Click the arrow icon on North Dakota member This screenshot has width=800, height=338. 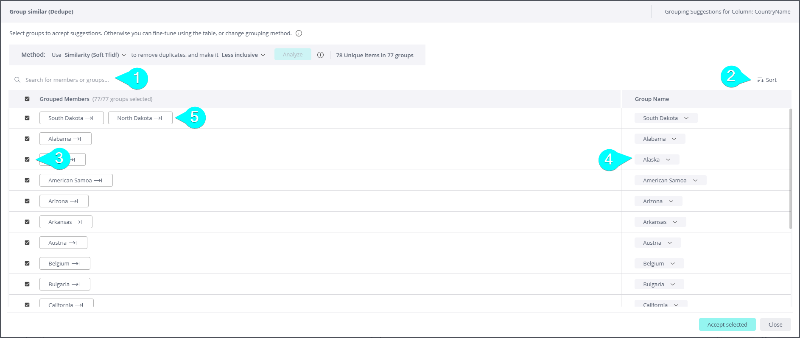(158, 118)
